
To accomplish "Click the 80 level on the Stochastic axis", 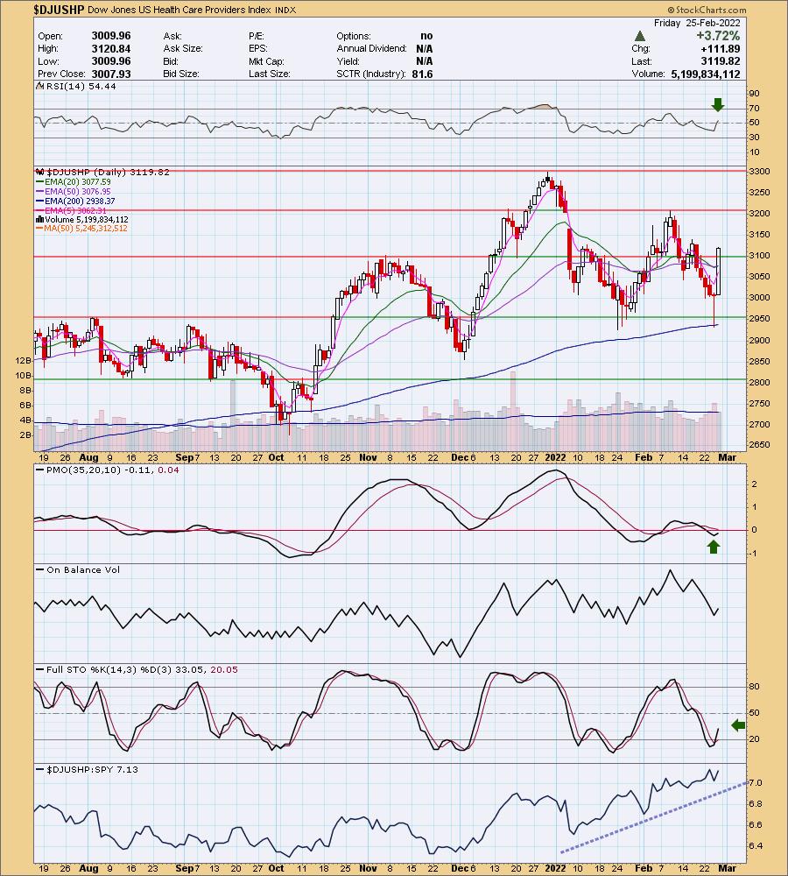I will point(755,687).
